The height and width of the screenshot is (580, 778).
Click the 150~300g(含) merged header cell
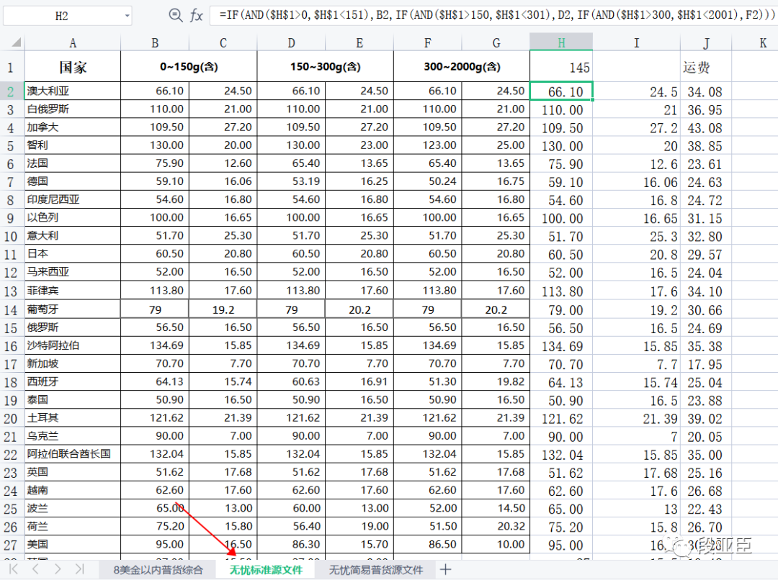pos(326,66)
